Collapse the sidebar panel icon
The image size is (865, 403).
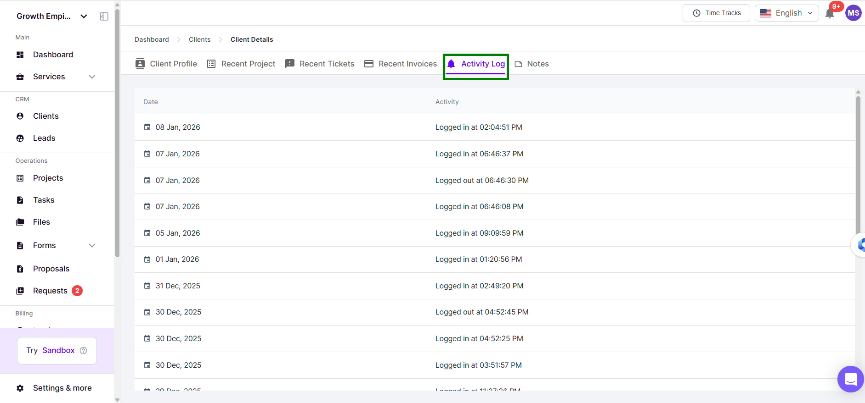(x=104, y=17)
